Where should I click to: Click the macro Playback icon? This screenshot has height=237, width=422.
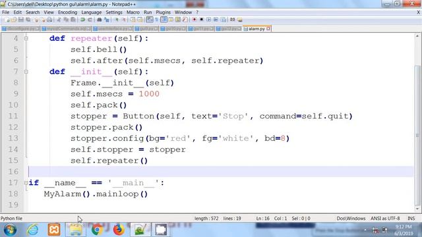209,20
